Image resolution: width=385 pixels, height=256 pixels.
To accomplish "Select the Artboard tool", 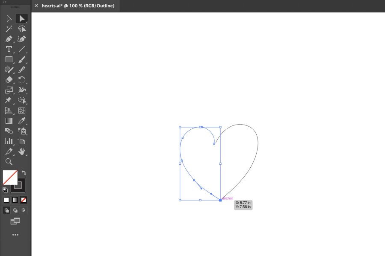I will pos(22,141).
